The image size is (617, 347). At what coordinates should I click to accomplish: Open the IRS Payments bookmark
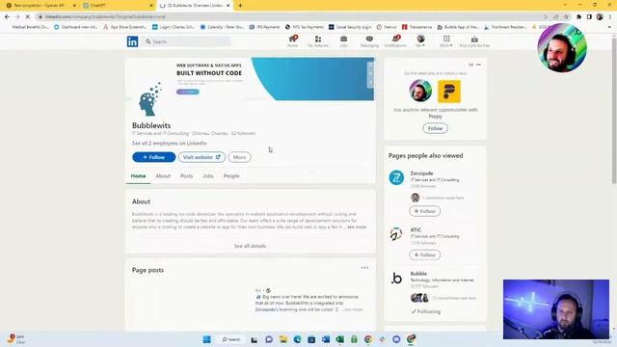(264, 27)
